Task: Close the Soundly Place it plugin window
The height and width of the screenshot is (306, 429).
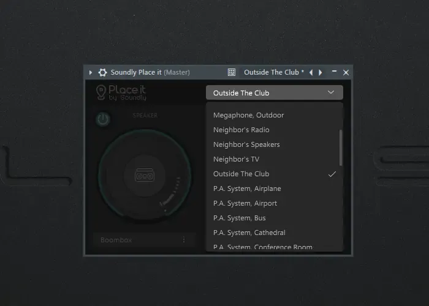Action: 346,72
